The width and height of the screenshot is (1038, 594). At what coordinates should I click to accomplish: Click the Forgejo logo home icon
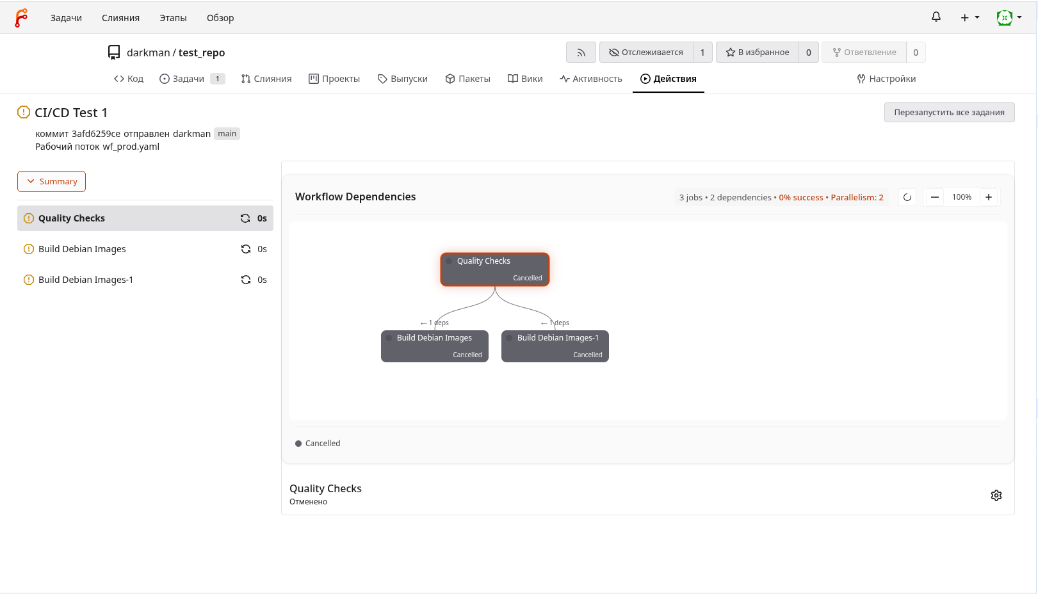pyautogui.click(x=21, y=18)
